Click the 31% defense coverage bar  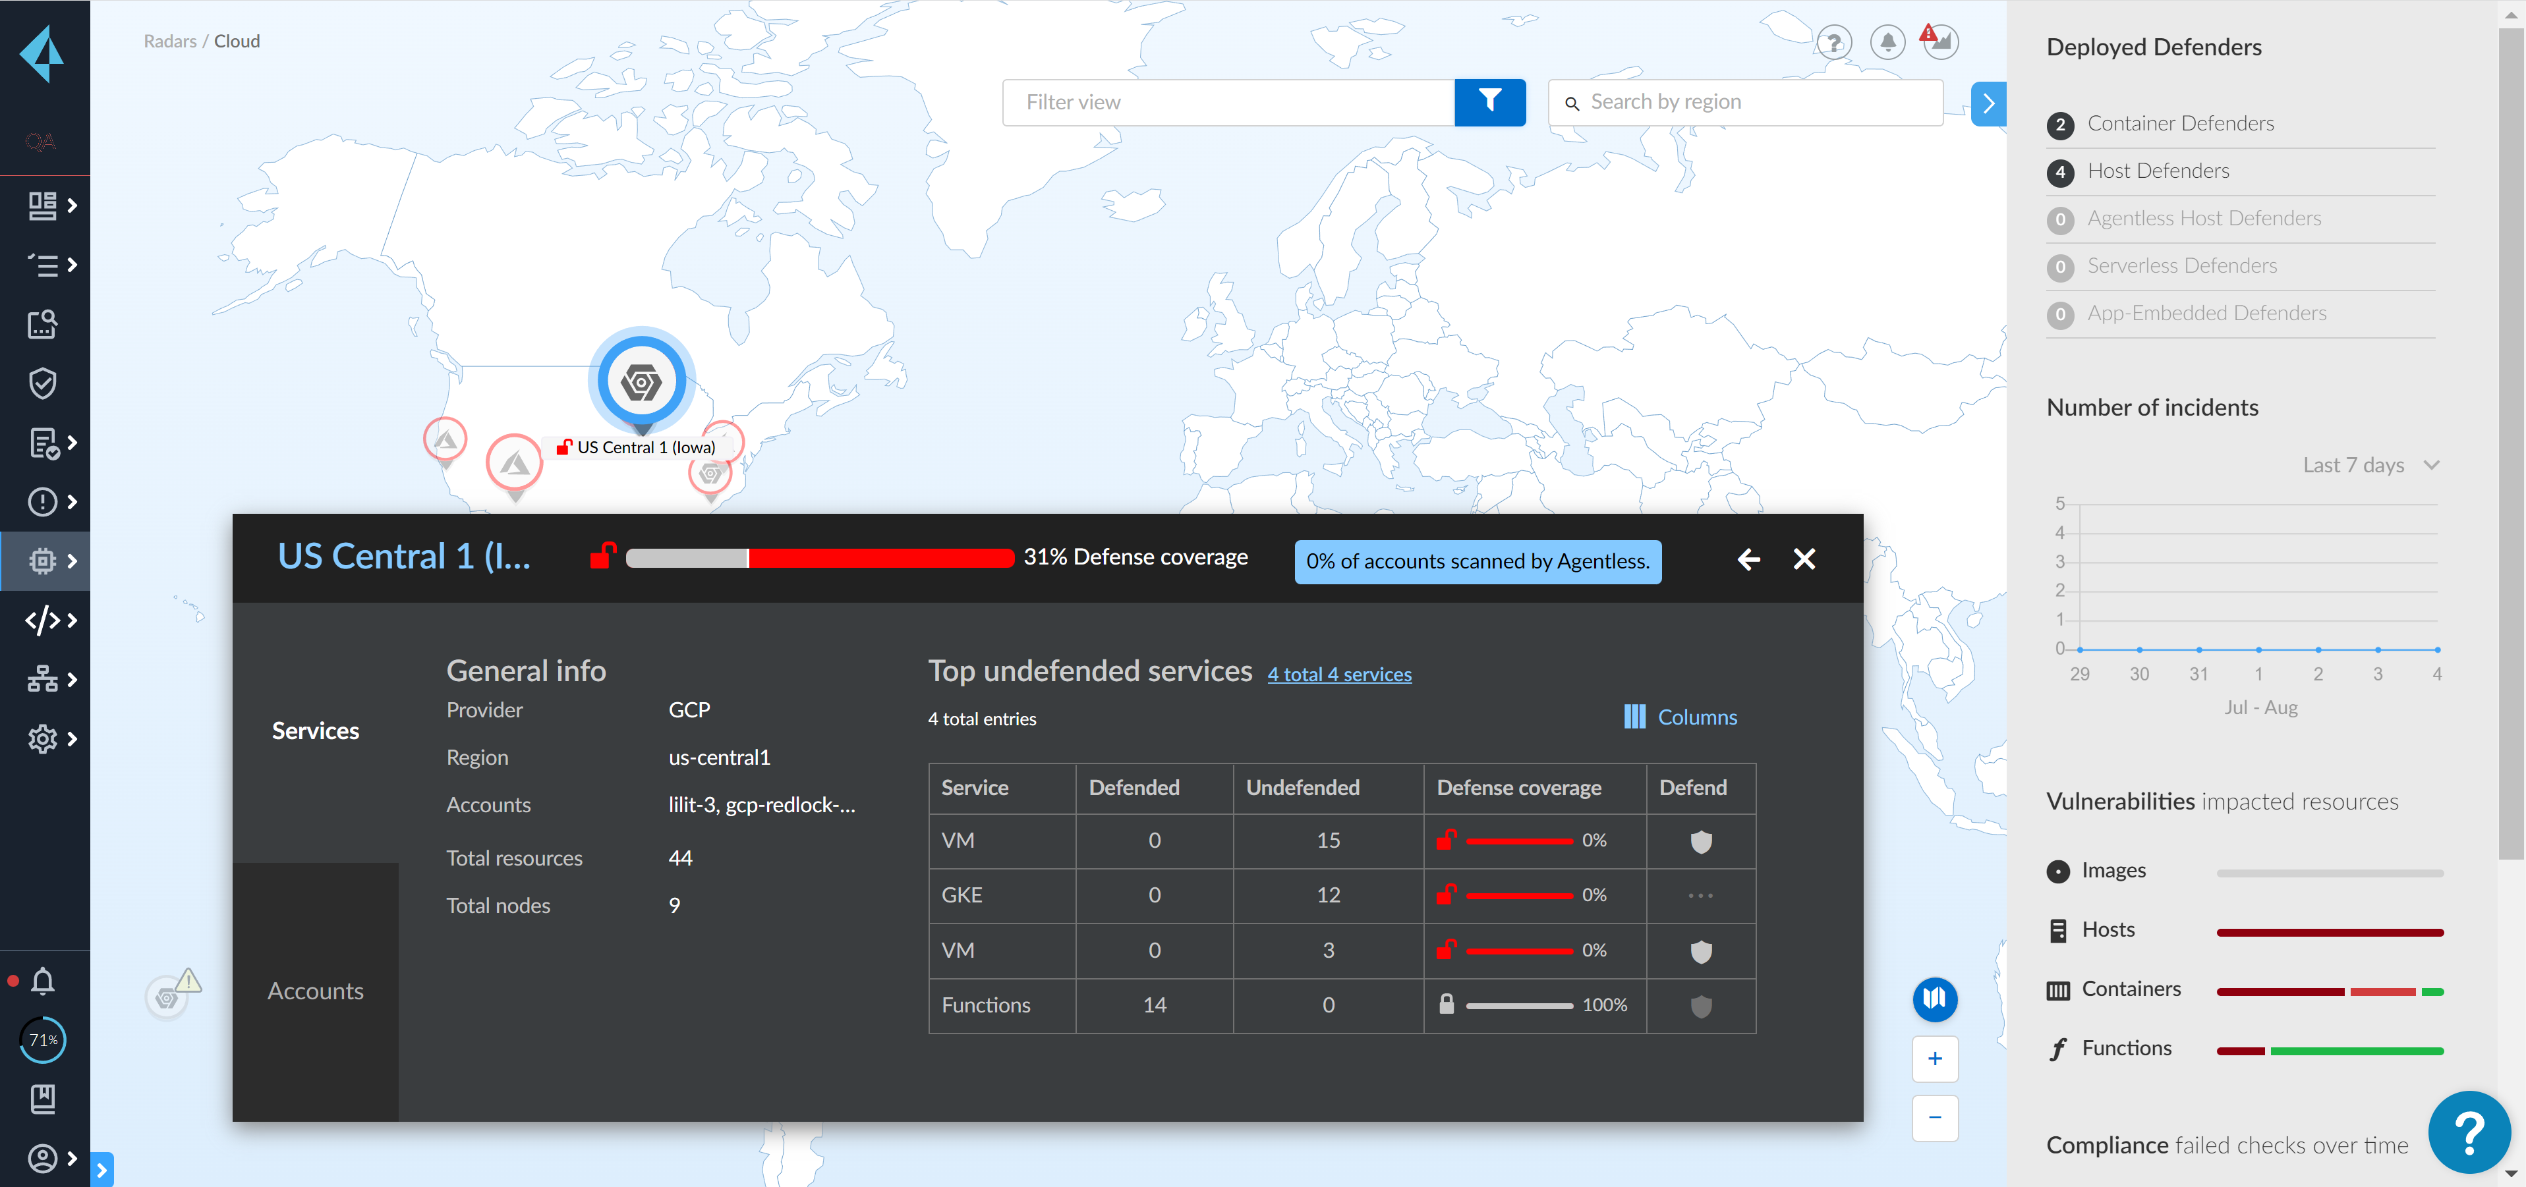820,558
